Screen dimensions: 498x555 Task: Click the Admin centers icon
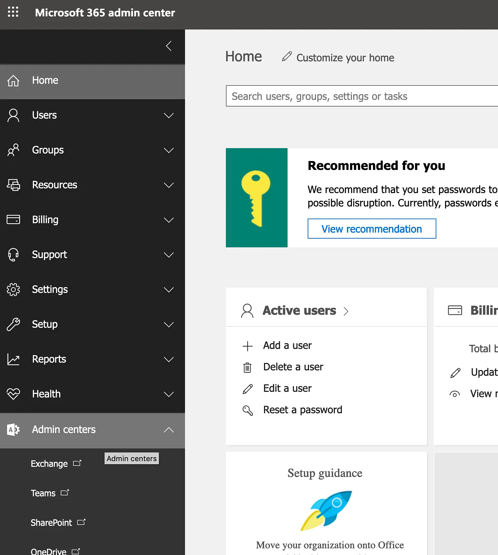click(x=13, y=429)
